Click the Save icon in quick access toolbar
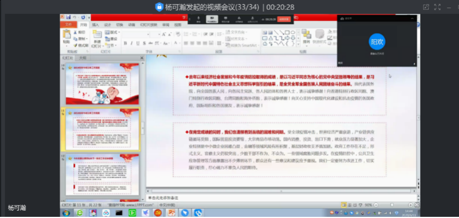Image resolution: width=459 pixels, height=218 pixels. pyautogui.click(x=68, y=17)
